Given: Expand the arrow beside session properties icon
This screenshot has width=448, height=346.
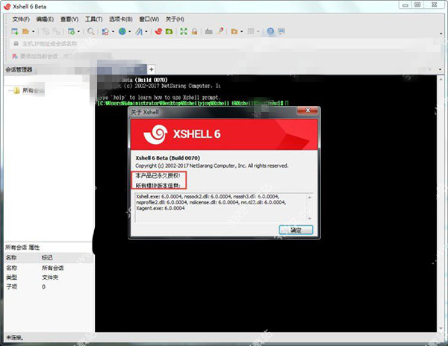Looking at the screenshot, I should click(78, 31).
